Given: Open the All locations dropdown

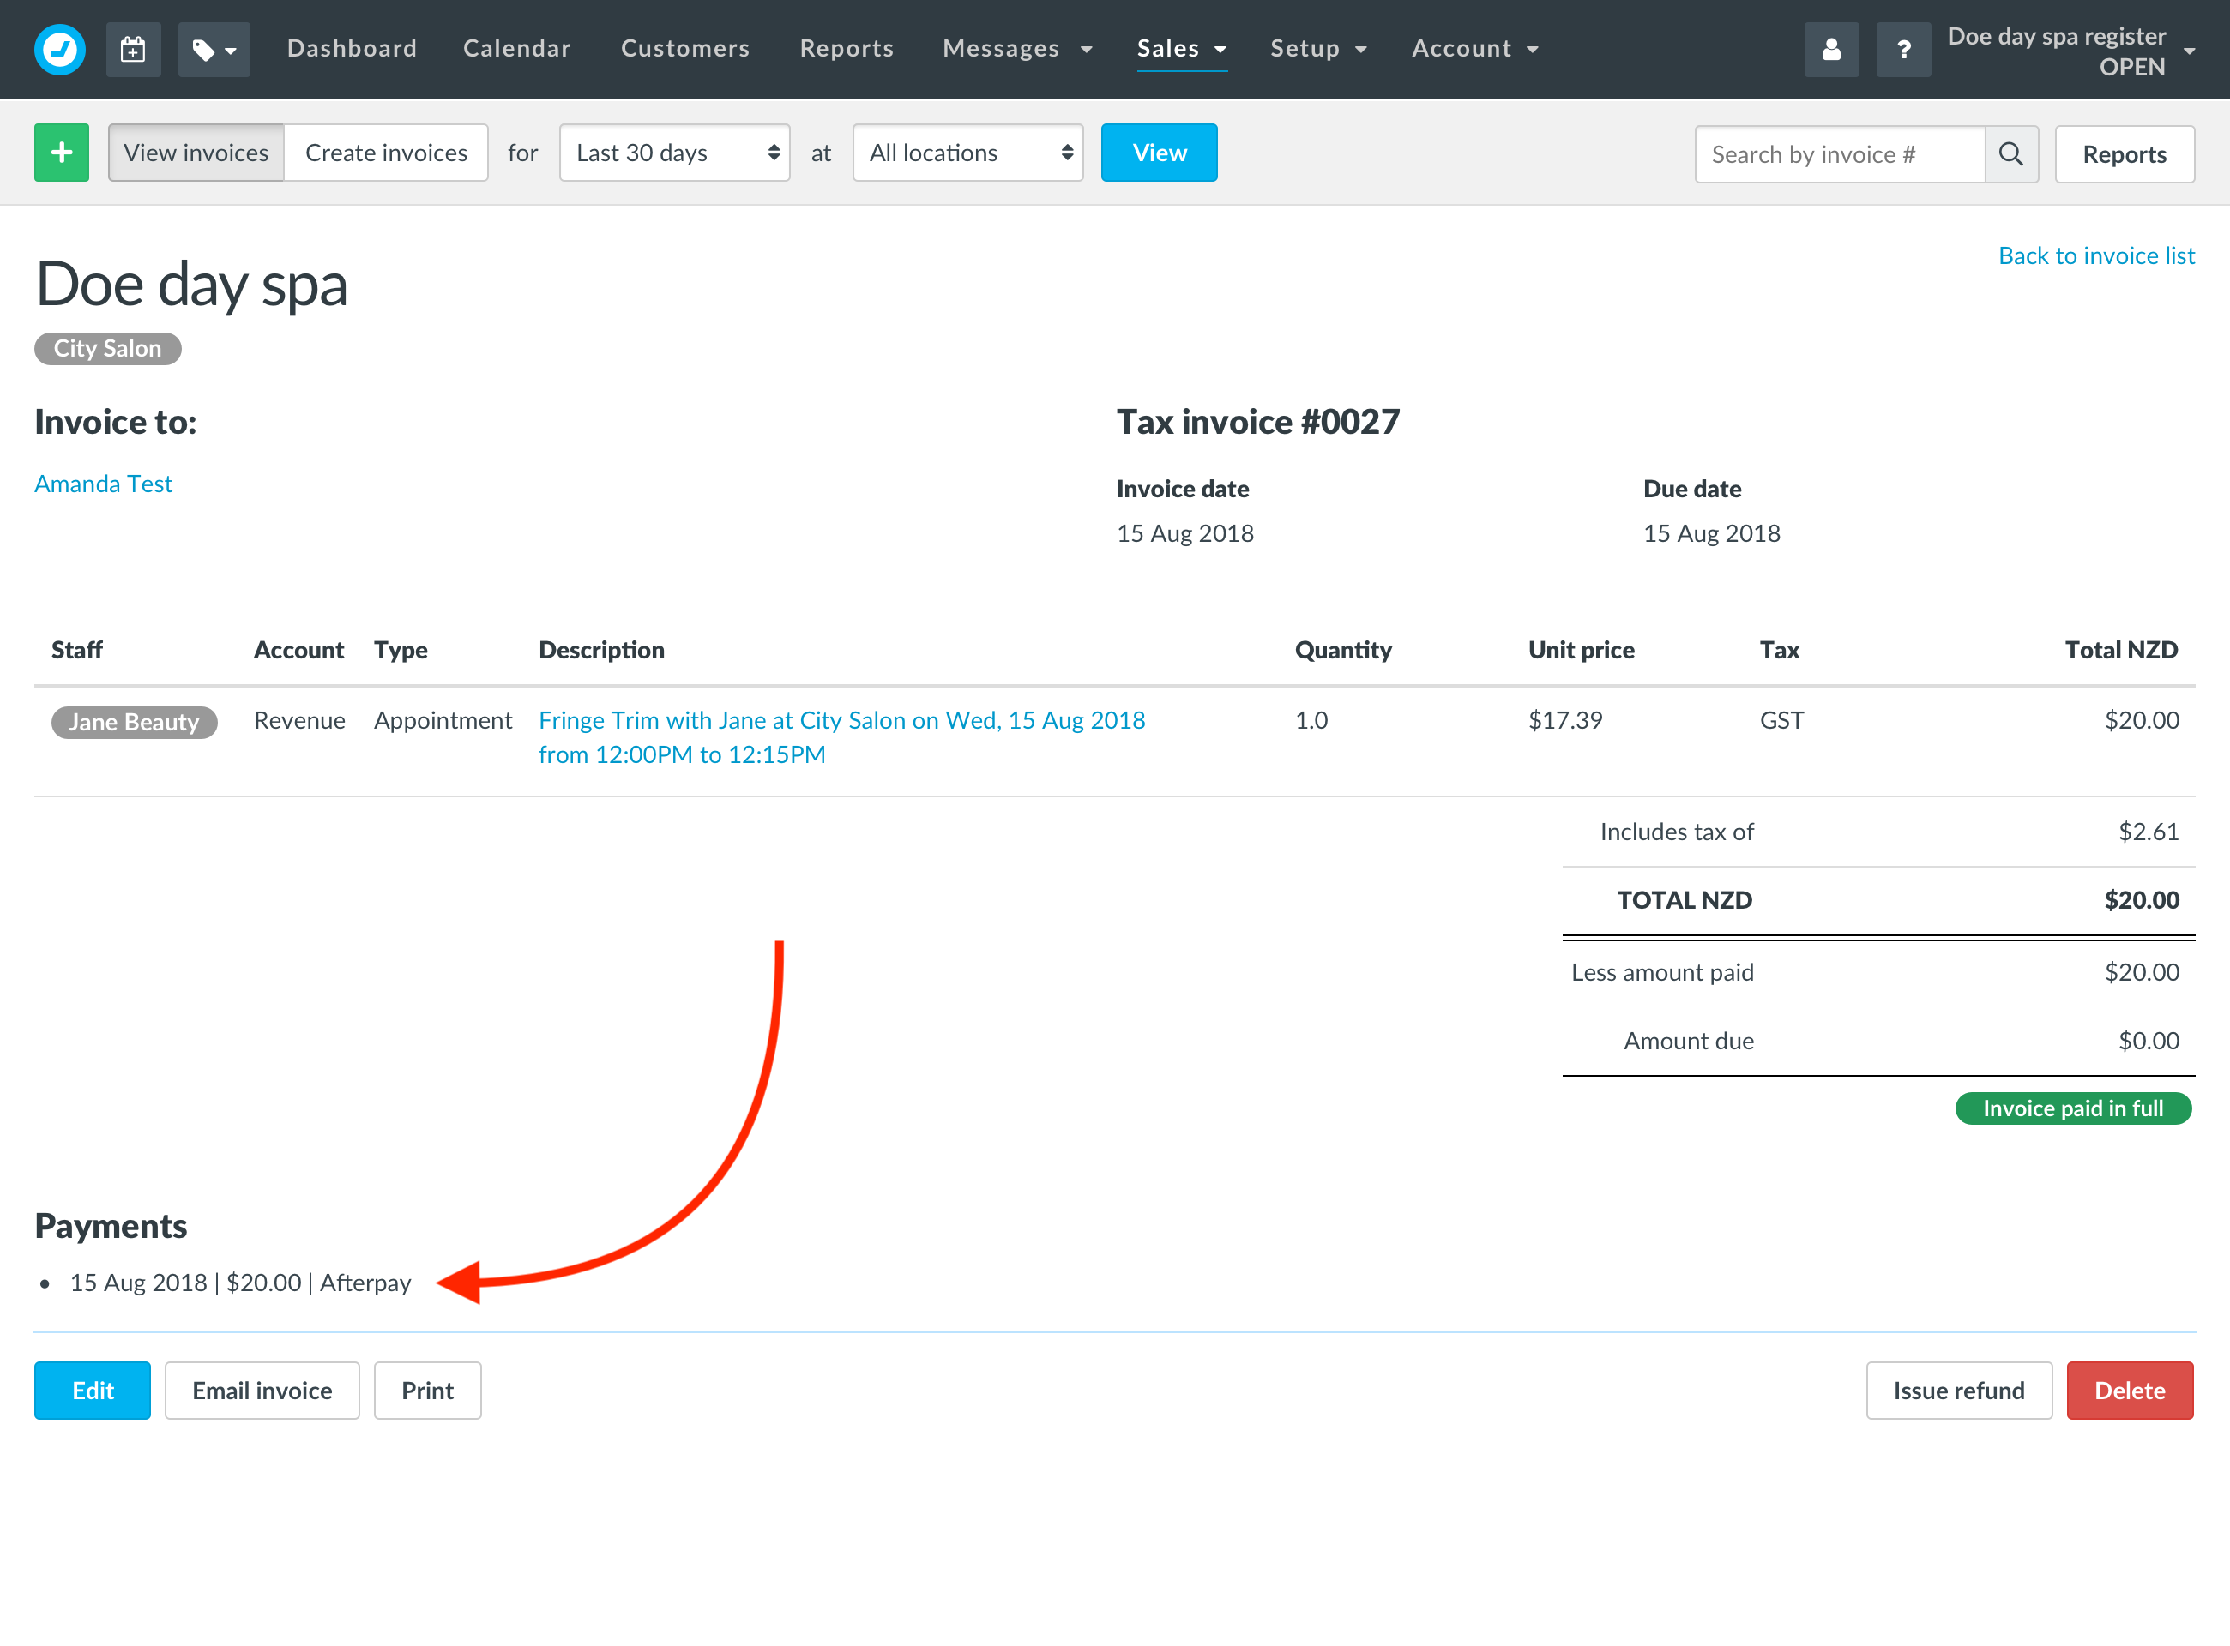Looking at the screenshot, I should point(968,153).
